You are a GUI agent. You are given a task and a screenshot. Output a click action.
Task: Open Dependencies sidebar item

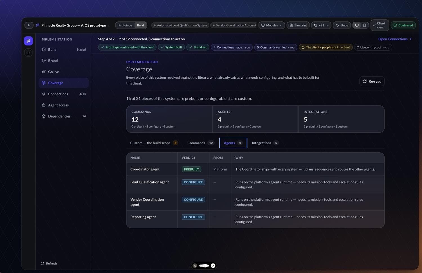click(x=64, y=116)
